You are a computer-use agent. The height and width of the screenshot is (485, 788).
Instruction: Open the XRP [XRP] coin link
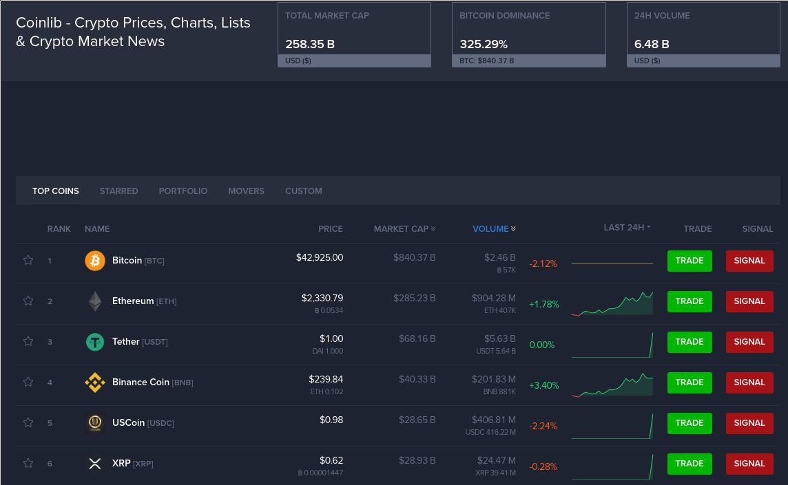tap(133, 463)
